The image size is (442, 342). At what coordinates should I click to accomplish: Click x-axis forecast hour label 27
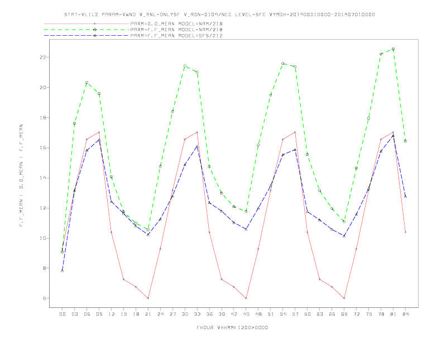click(172, 314)
